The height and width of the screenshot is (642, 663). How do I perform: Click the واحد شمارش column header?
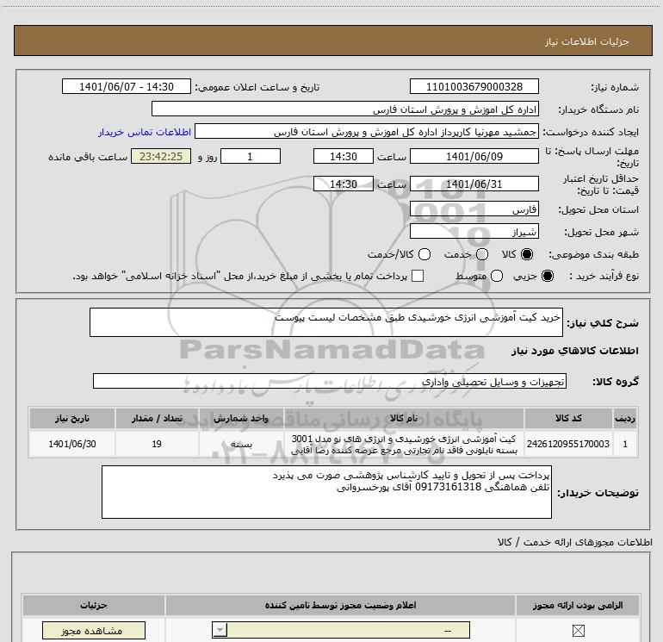[241, 418]
